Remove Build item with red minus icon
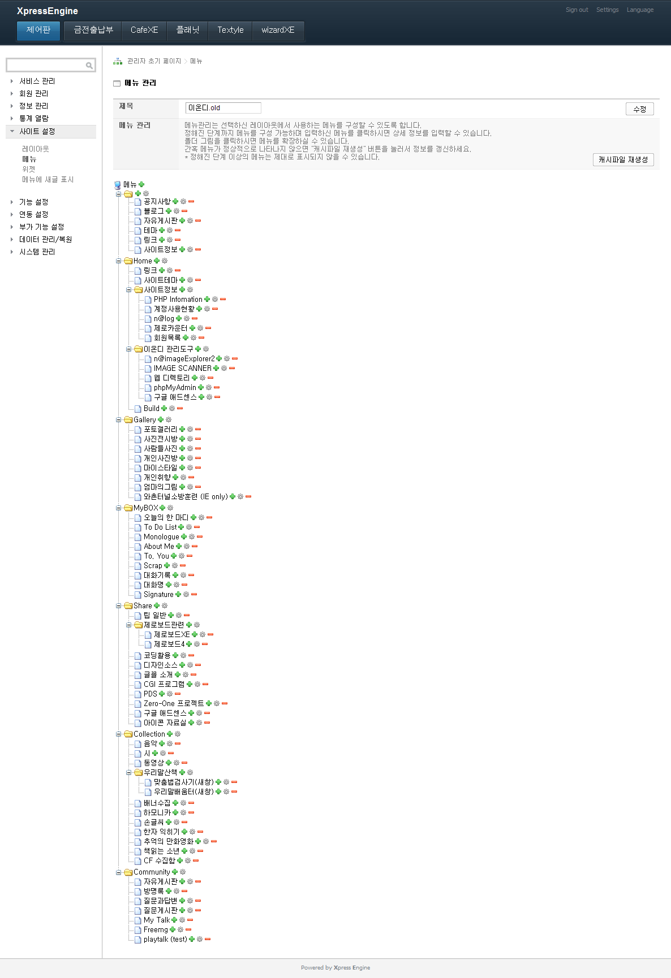Image resolution: width=671 pixels, height=978 pixels. 180,408
